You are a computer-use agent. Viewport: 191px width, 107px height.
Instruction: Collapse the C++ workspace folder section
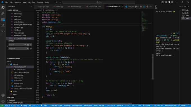tap(10, 61)
